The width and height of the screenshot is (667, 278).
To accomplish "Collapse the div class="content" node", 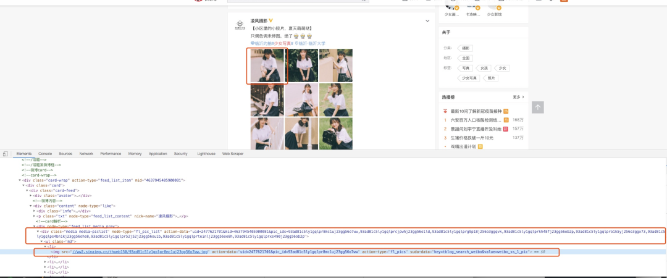I will 31,206.
